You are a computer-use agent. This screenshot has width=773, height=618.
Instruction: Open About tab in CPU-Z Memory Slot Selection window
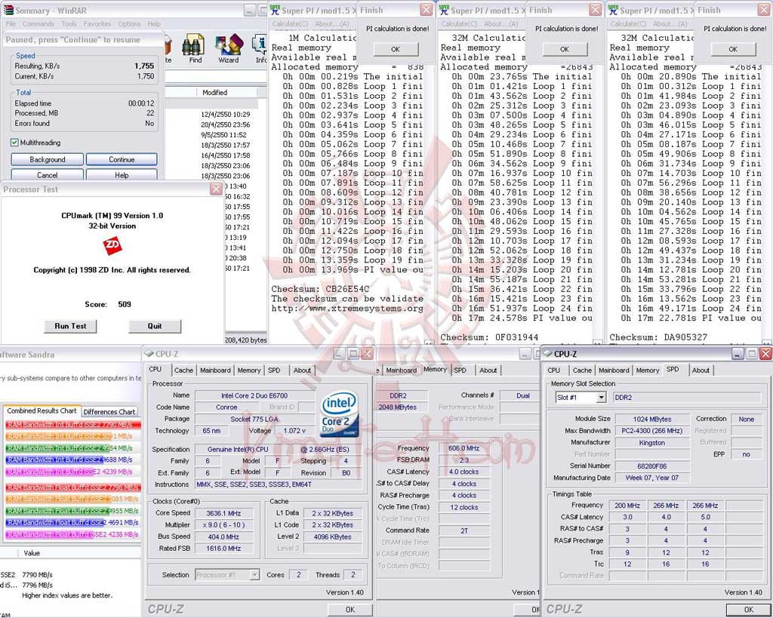pyautogui.click(x=701, y=370)
